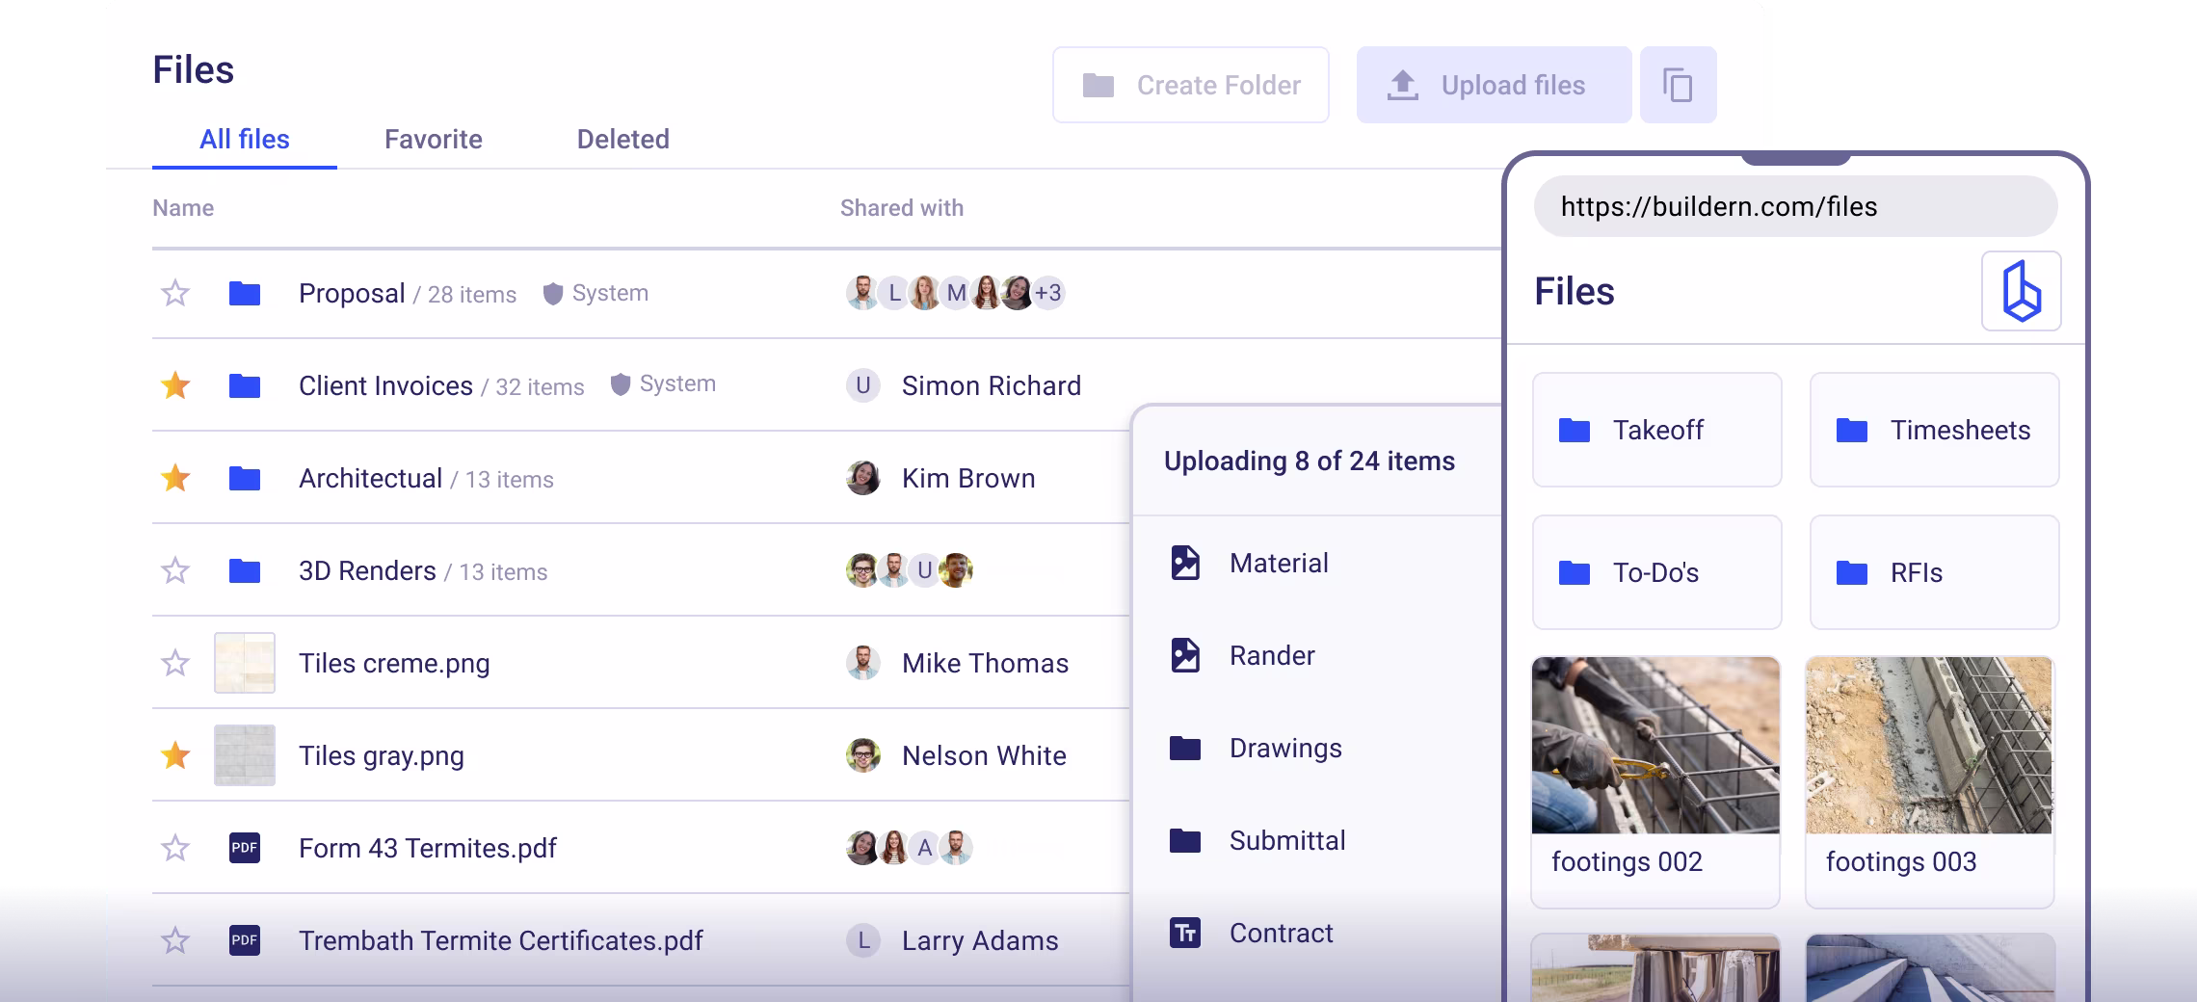Open the Timesheets folder card
Viewport: 2197px width, 1002px height.
pyautogui.click(x=1935, y=430)
